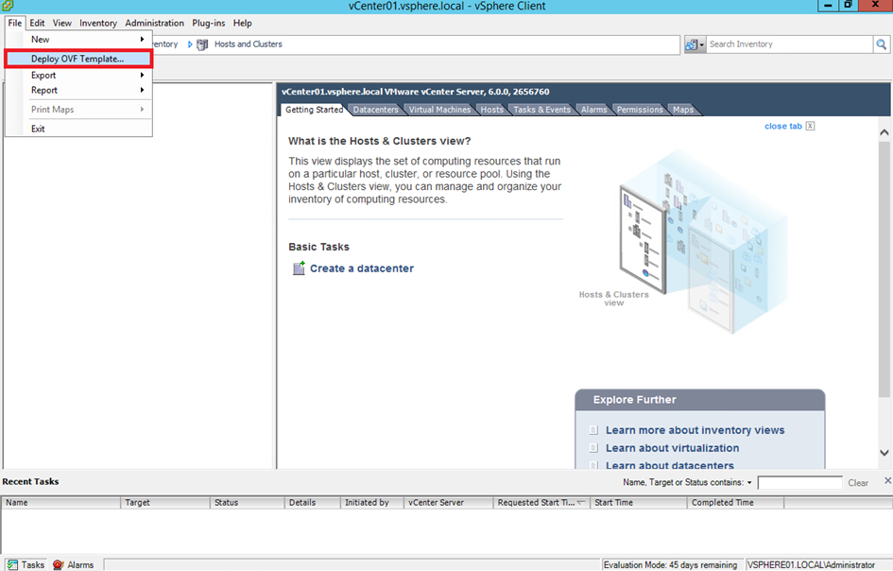The image size is (893, 571).
Task: Switch to the Getting Started tab
Action: point(314,110)
